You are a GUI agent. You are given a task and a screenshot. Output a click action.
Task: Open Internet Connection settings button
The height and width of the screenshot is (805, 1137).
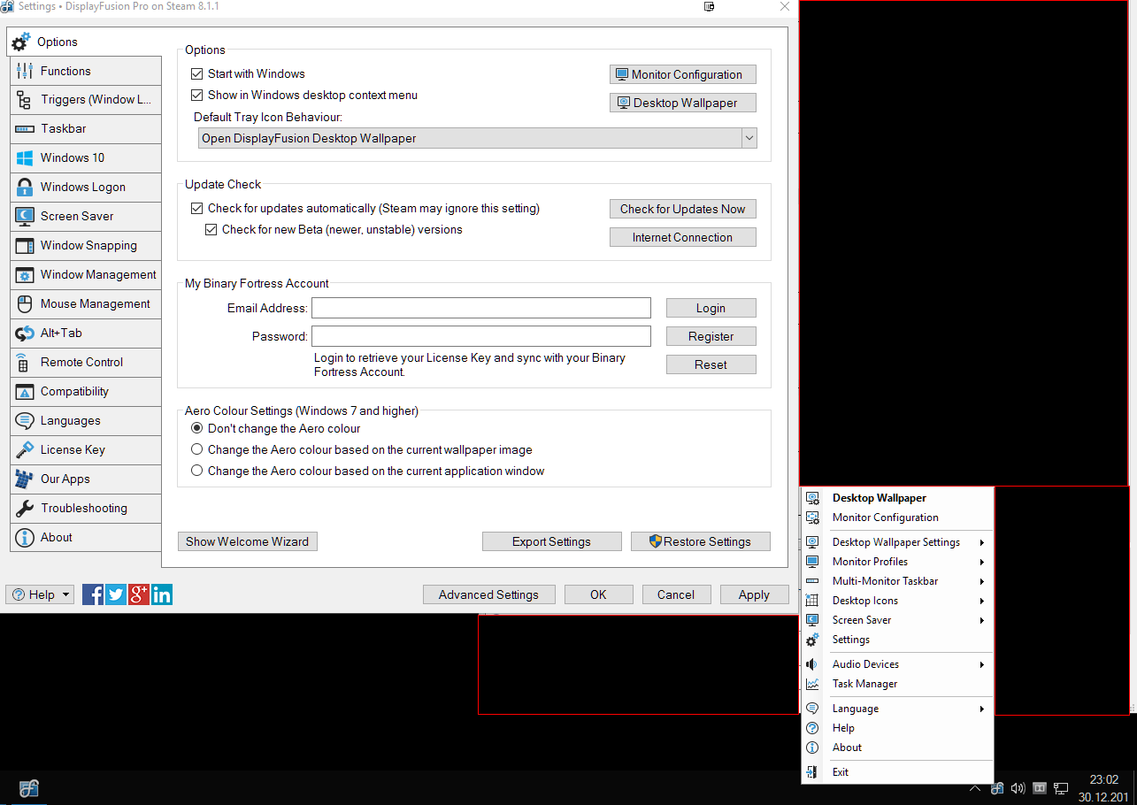(683, 237)
